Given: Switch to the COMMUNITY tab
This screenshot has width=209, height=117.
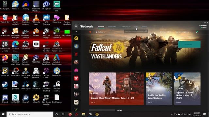Looking at the screenshot, I should pyautogui.click(x=125, y=27).
